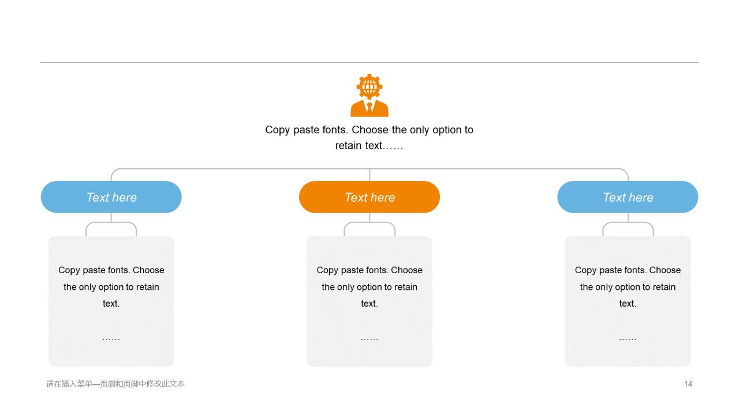Viewport: 739px width, 415px height.
Task: Click the Chinese footer text placeholder
Action: tap(115, 384)
